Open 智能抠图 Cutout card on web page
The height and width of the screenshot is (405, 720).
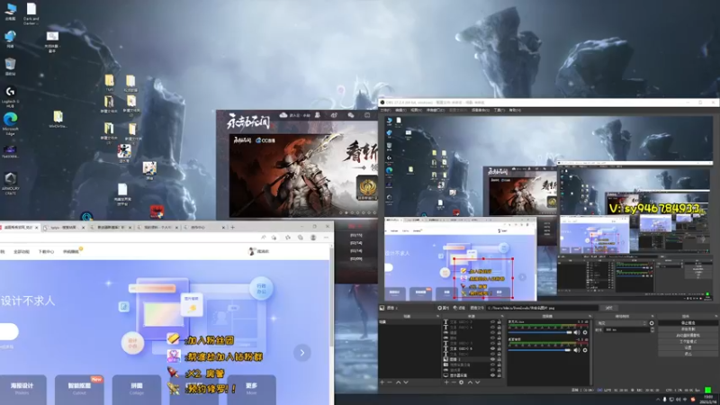pyautogui.click(x=79, y=389)
